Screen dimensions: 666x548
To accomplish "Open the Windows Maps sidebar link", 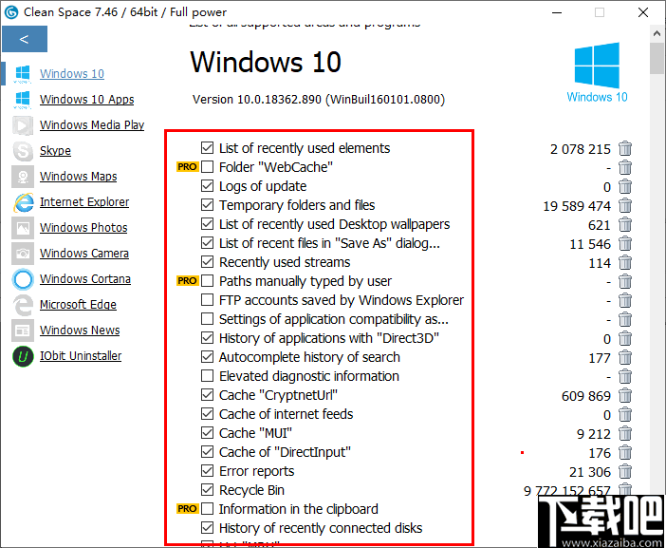I will 78,176.
